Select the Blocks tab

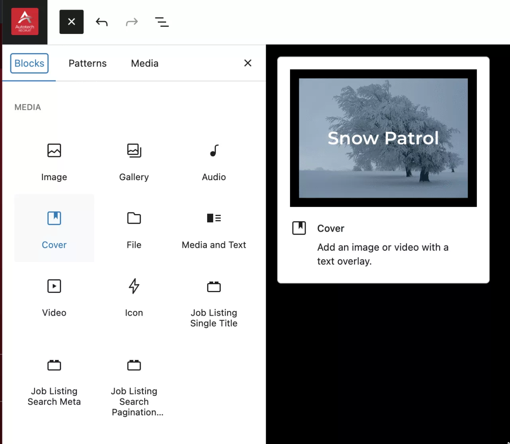click(29, 63)
